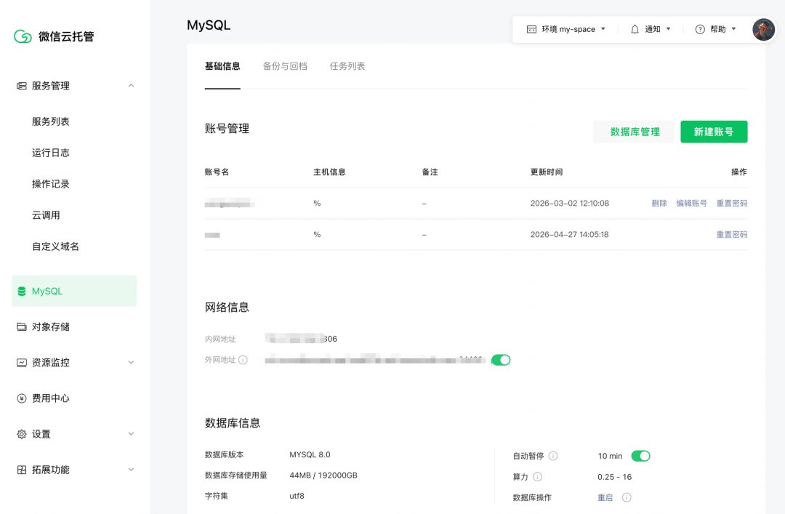Click the WeChat Cloud Hosting logo icon
This screenshot has width=785, height=514.
[23, 36]
